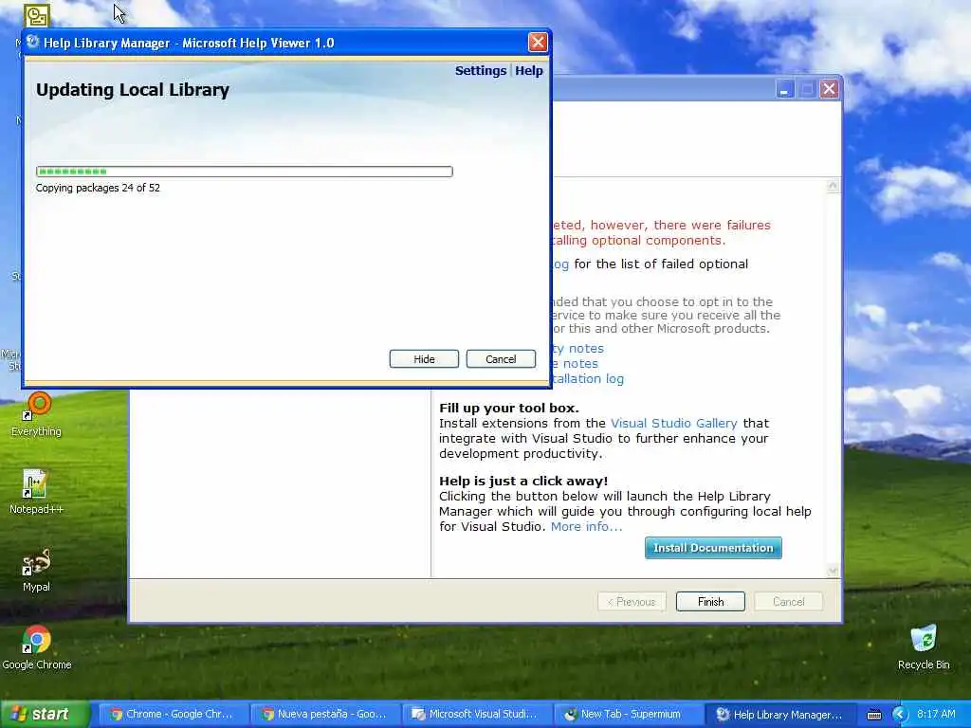The width and height of the screenshot is (971, 728).
Task: Open the Notepad++ desktop shortcut
Action: (36, 492)
